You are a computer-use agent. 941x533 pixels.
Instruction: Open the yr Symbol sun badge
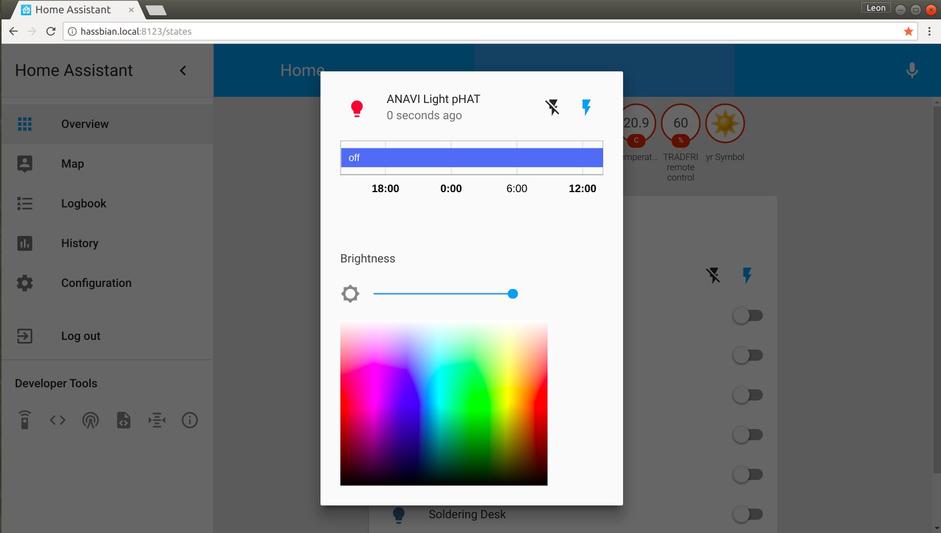click(x=725, y=123)
